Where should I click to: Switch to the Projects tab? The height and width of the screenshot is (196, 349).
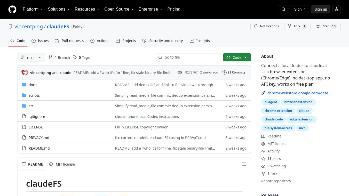tap(126, 41)
